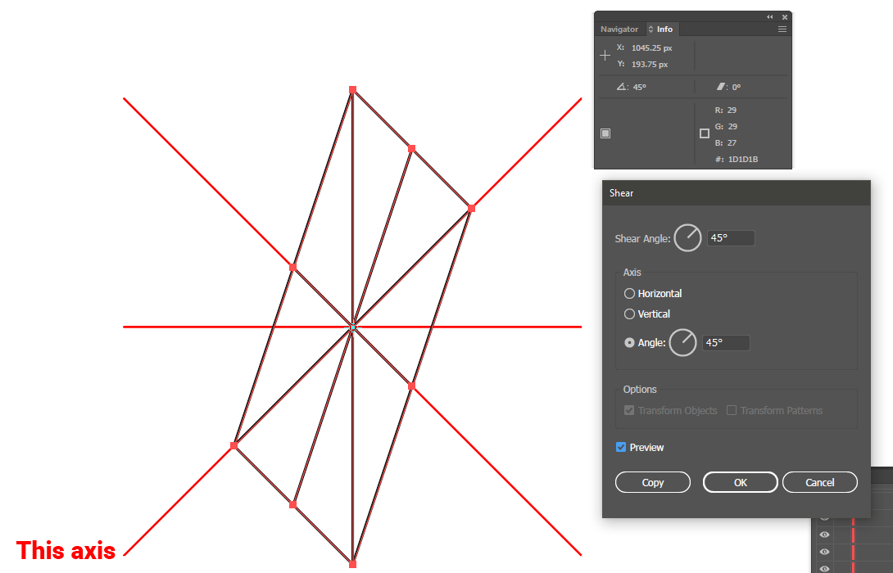893x573 pixels.
Task: Click the Shear Angle dial icon
Action: (x=687, y=237)
